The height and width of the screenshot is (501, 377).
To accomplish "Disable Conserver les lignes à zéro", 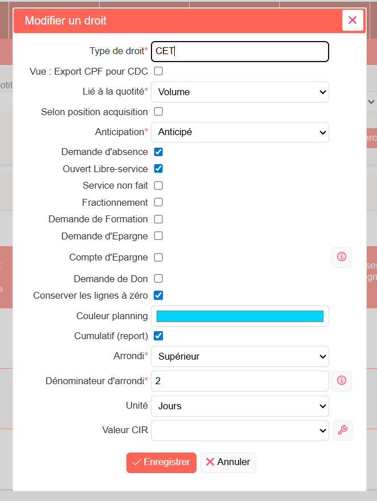I will pos(158,295).
